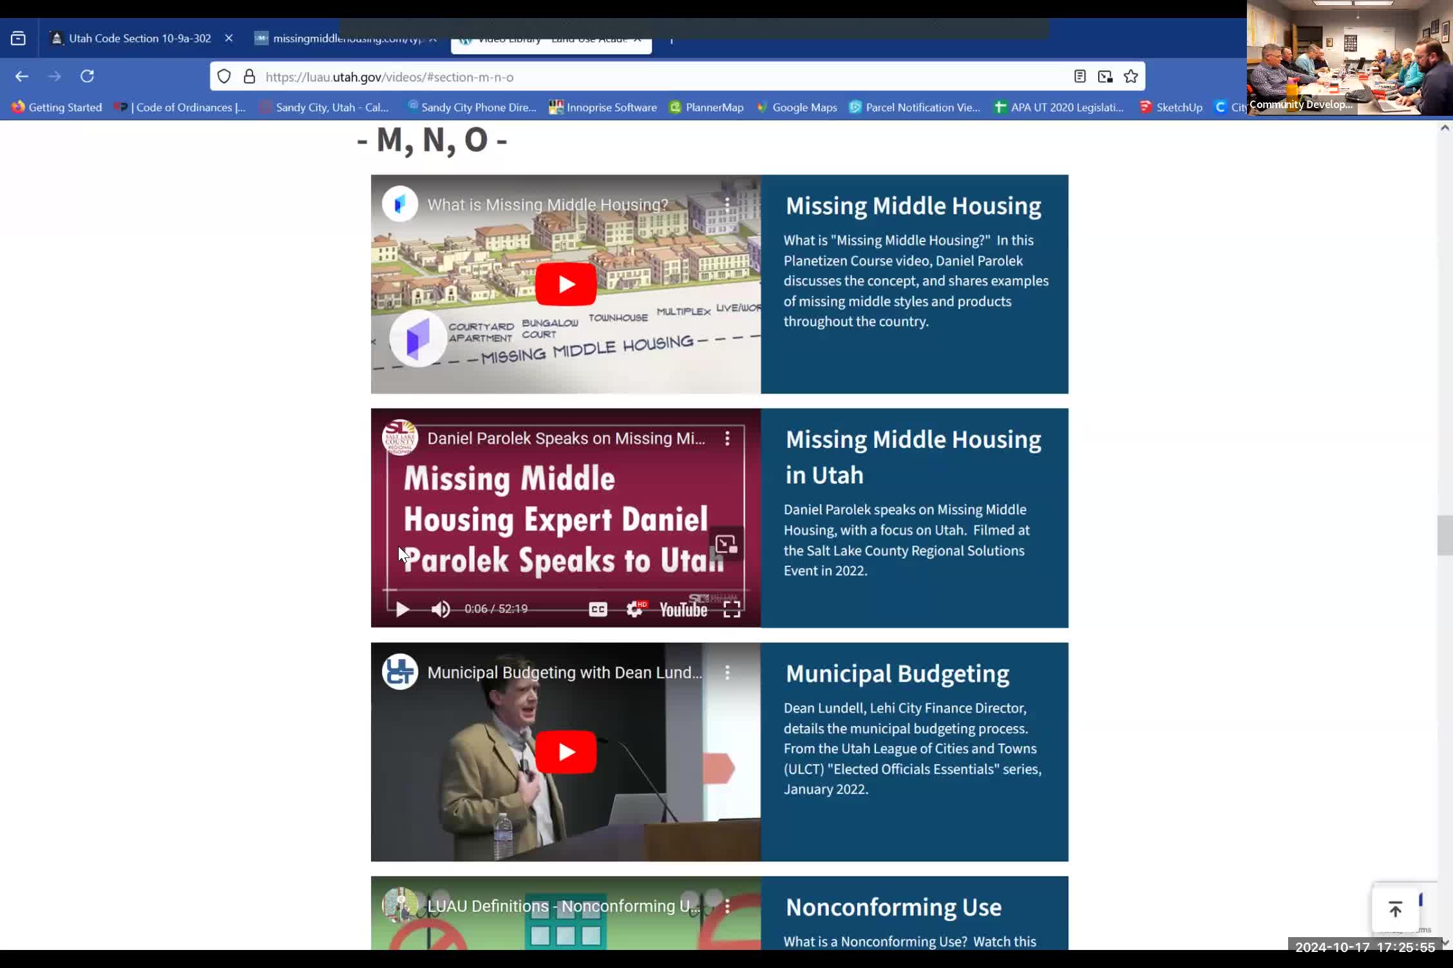Click the site security padlock icon

pos(249,77)
